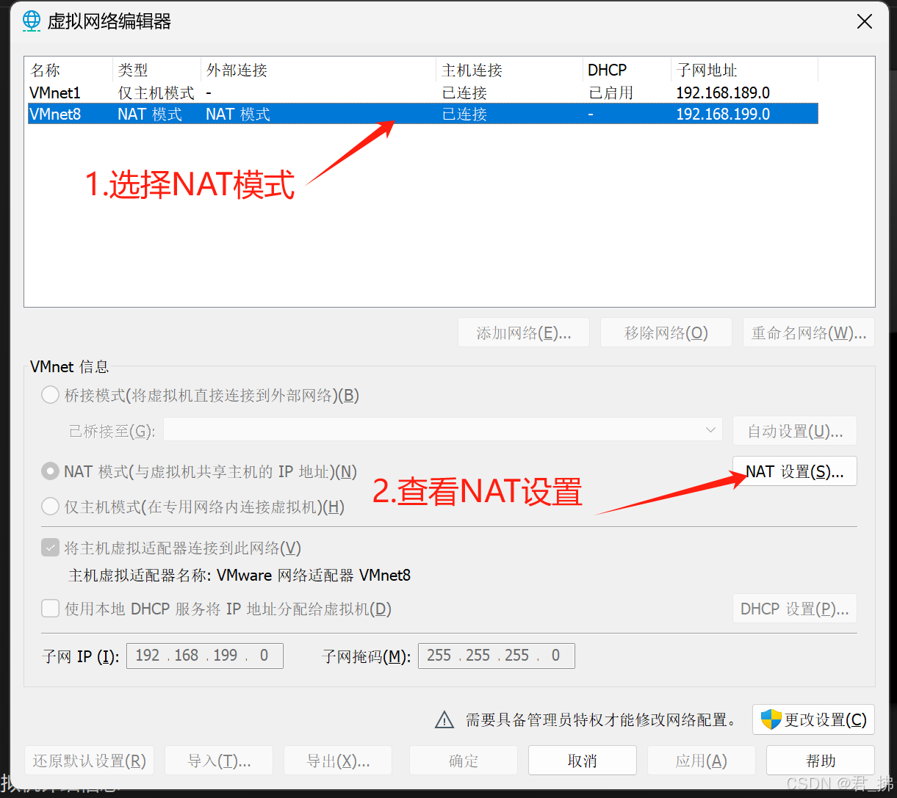Click the globe network icon in title bar
This screenshot has height=798, width=897.
32,21
